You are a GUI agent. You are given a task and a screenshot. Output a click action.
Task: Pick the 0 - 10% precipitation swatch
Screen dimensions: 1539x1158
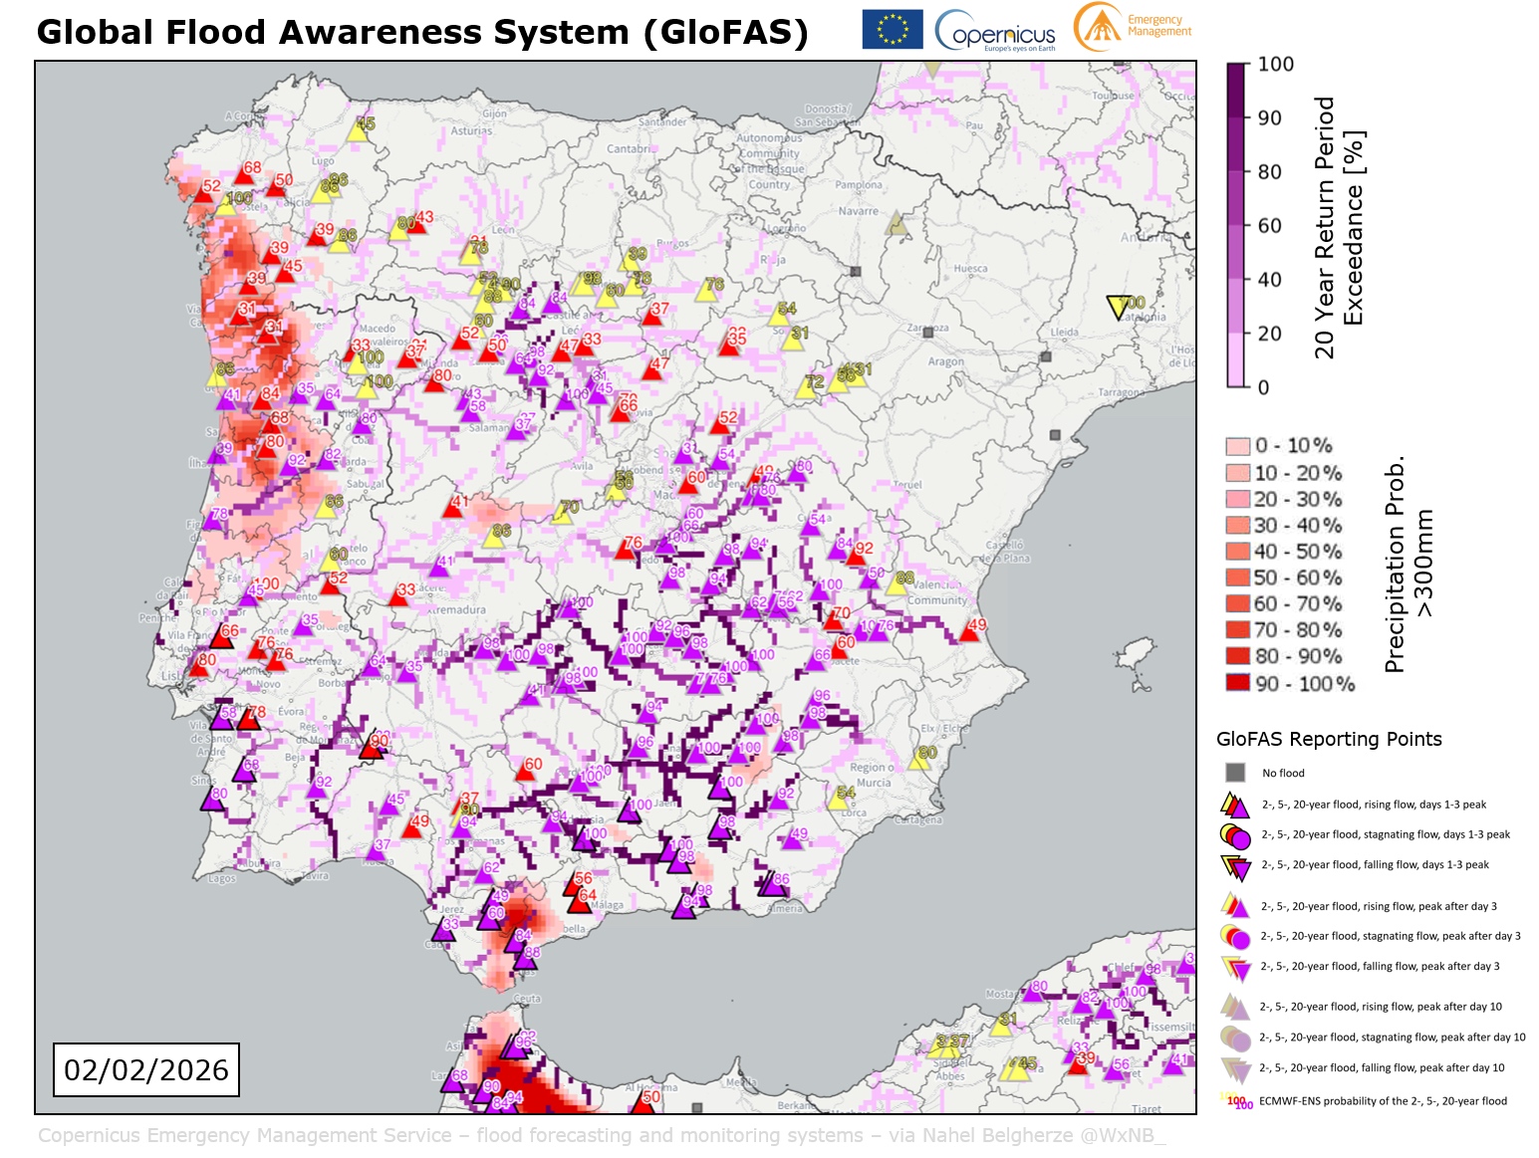coord(1238,446)
